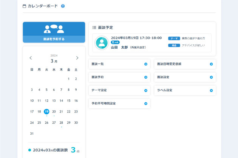
Task: Select the highlighted date 19 in calendar
Action: point(46,112)
